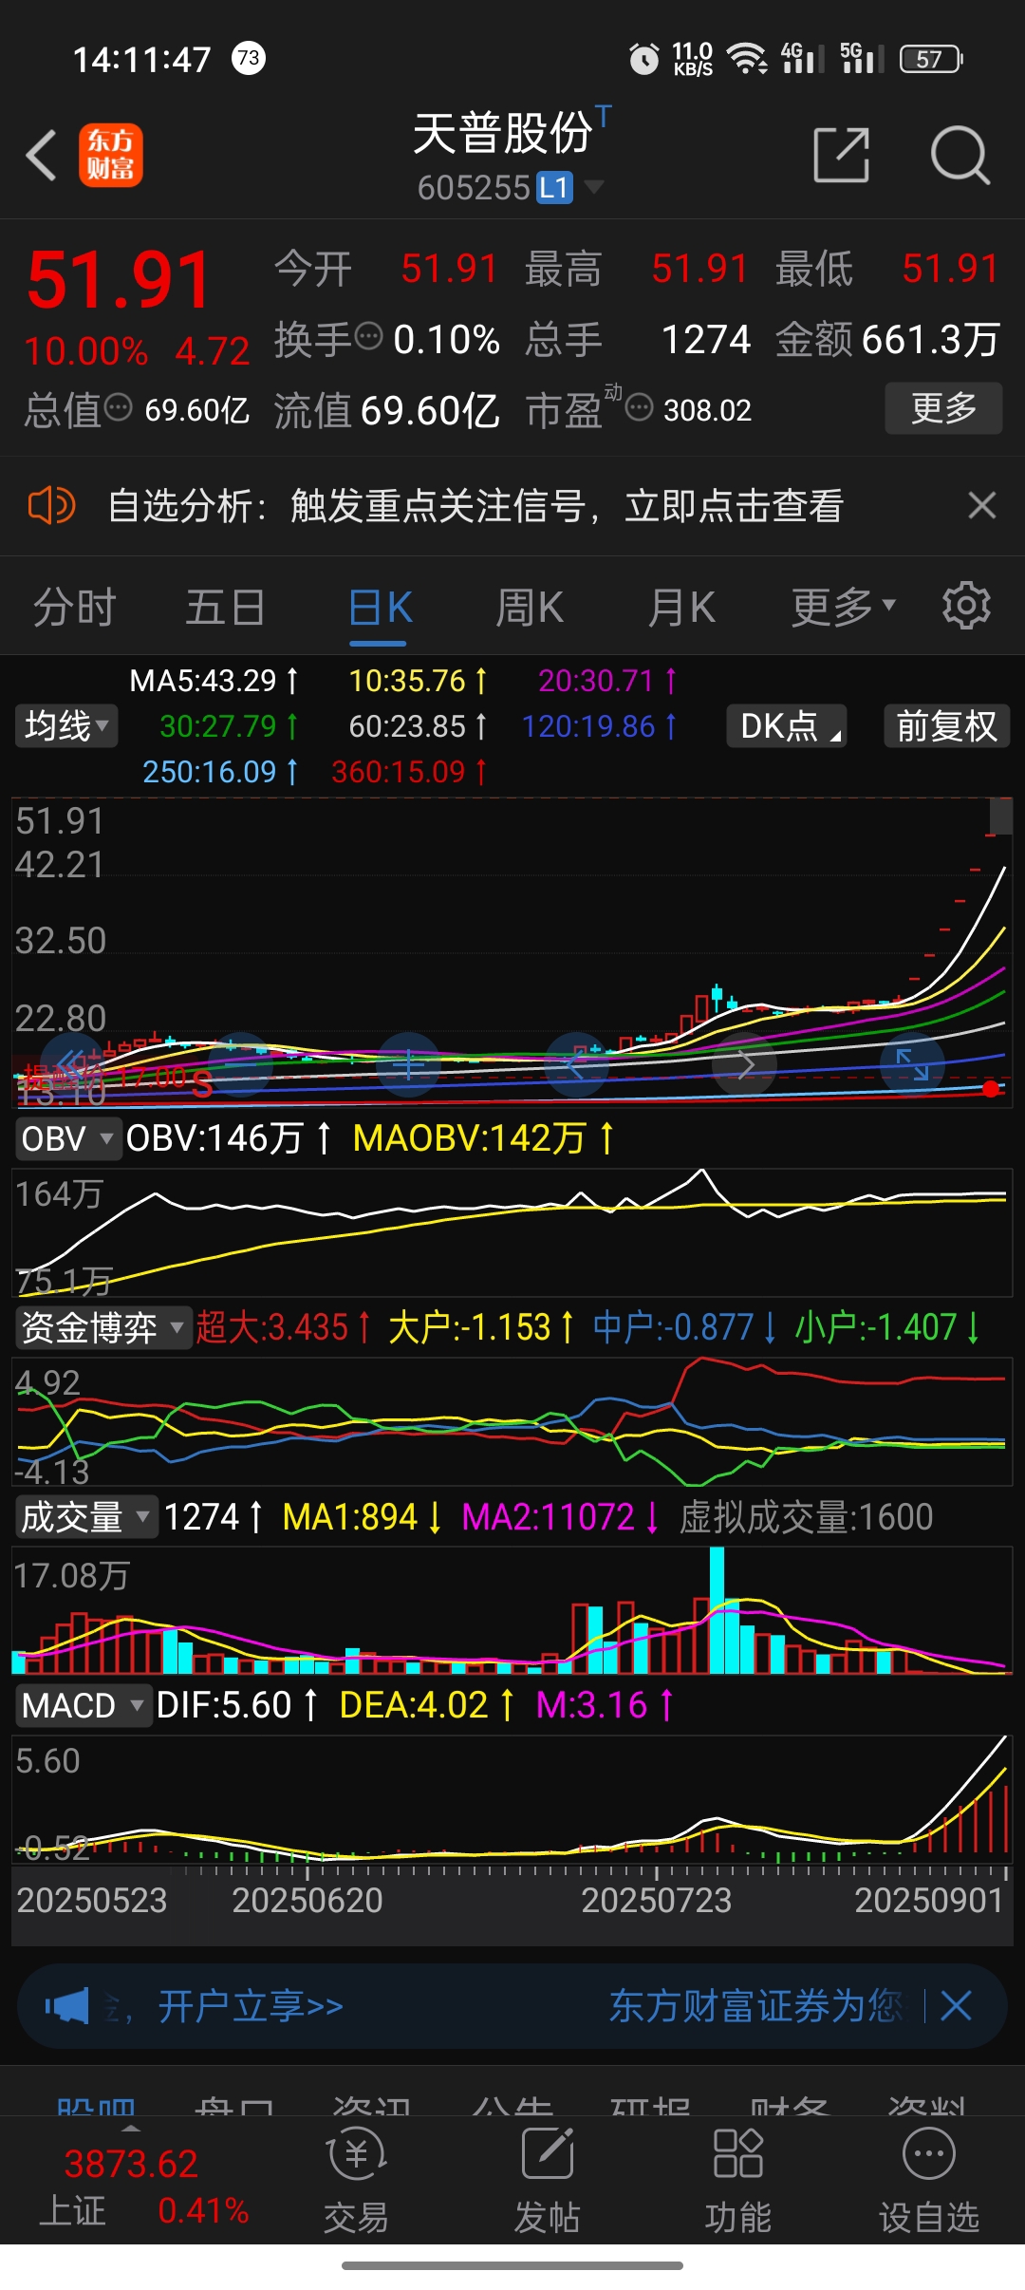Show more quote details via 更多 button
This screenshot has height=2290, width=1025.
(943, 408)
